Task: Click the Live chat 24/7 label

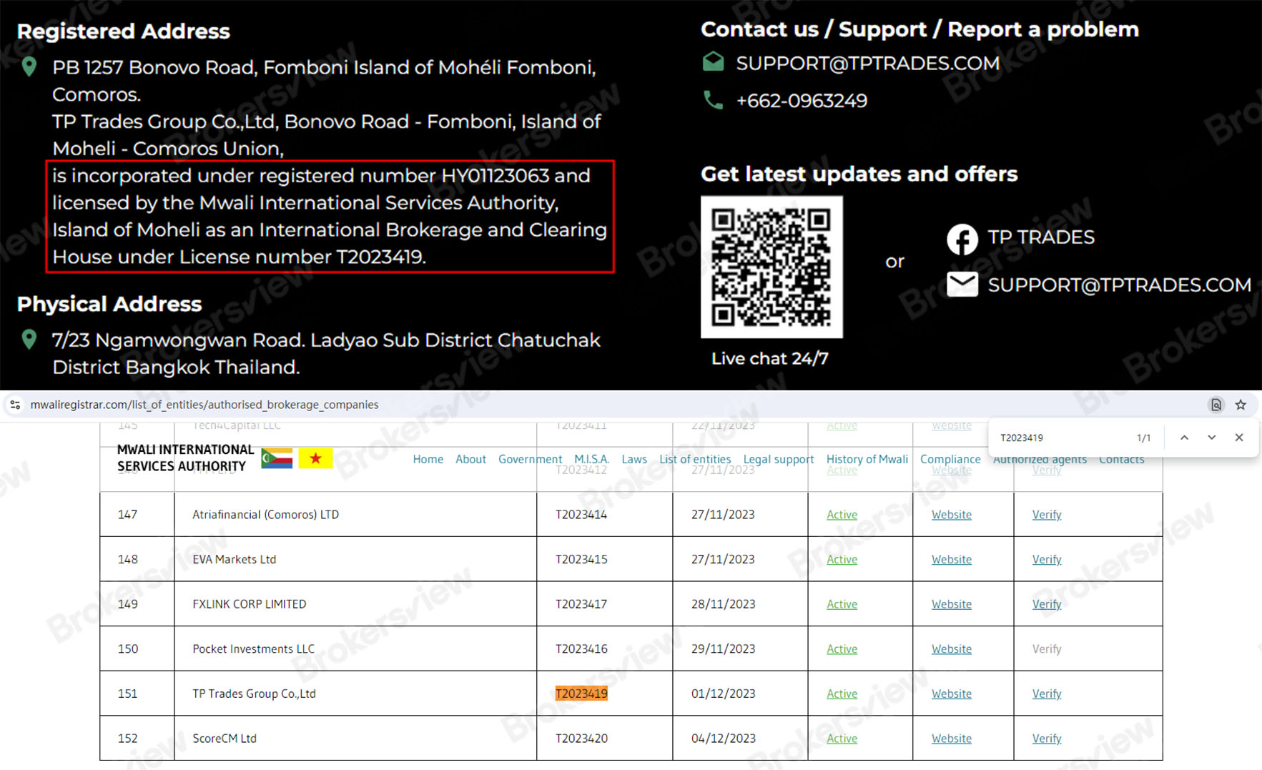Action: point(769,358)
